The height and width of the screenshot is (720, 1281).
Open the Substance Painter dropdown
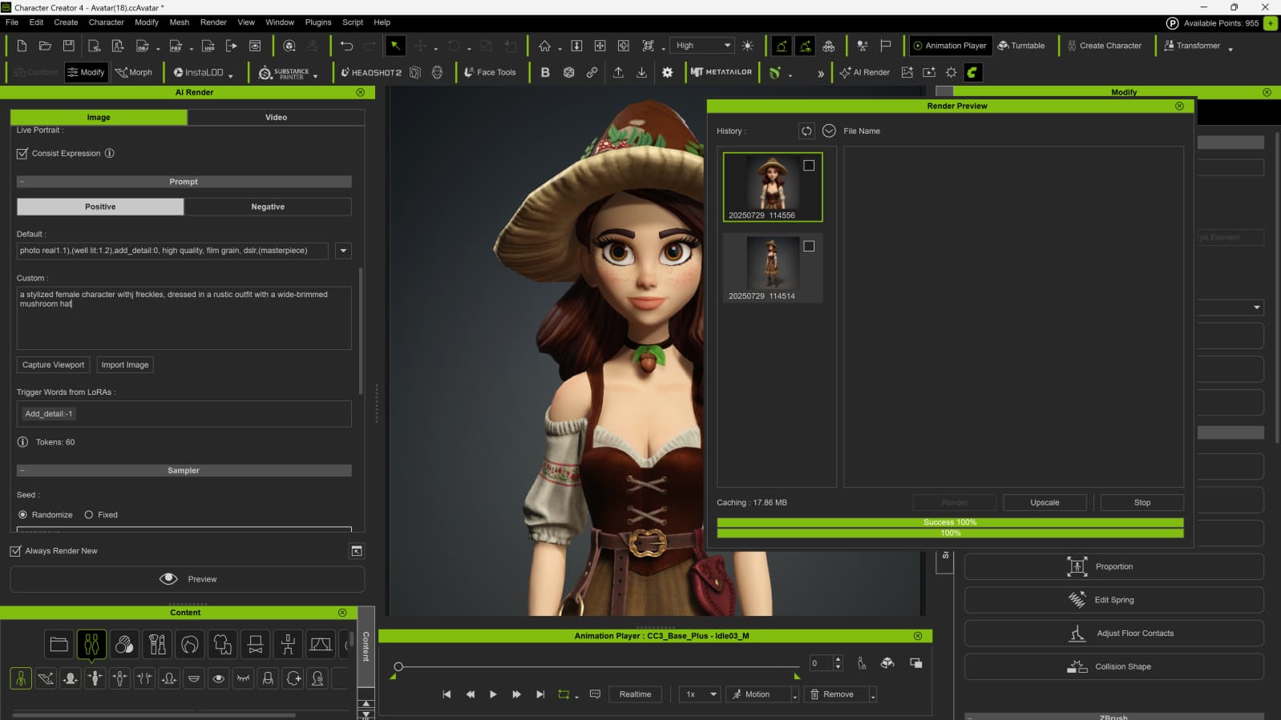pyautogui.click(x=316, y=75)
